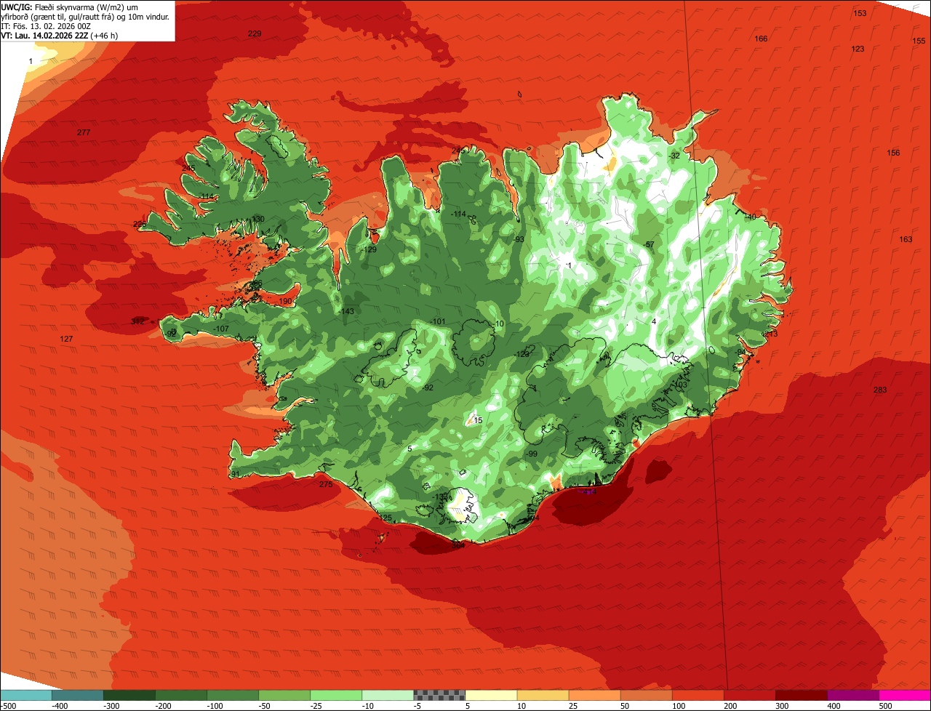Image resolution: width=931 pixels, height=711 pixels.
Task: Pick the yellow 10 to 25 legend swatch
Action: click(543, 695)
